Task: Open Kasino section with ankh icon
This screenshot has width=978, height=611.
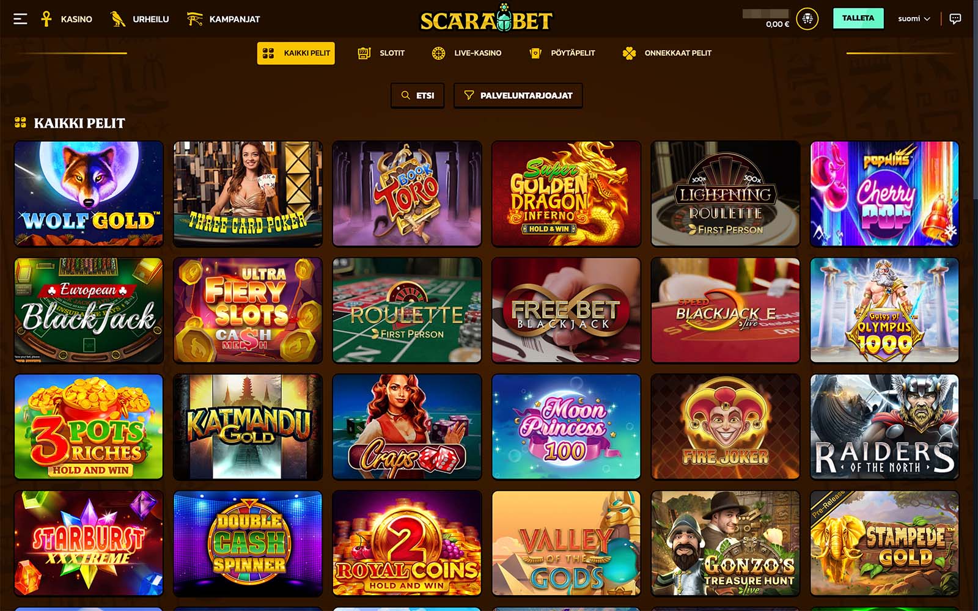Action: pyautogui.click(x=66, y=19)
